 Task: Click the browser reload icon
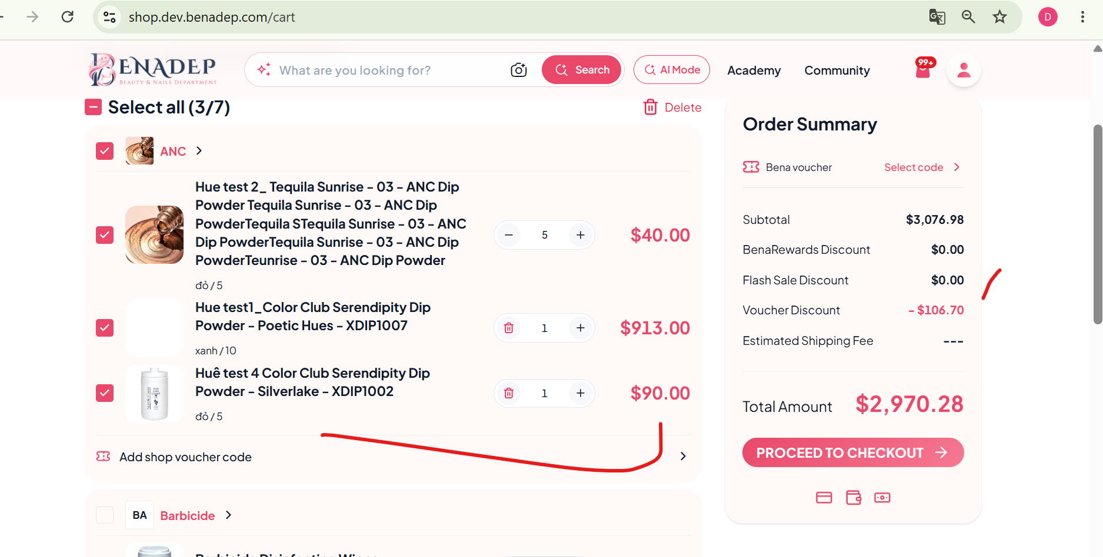point(68,16)
